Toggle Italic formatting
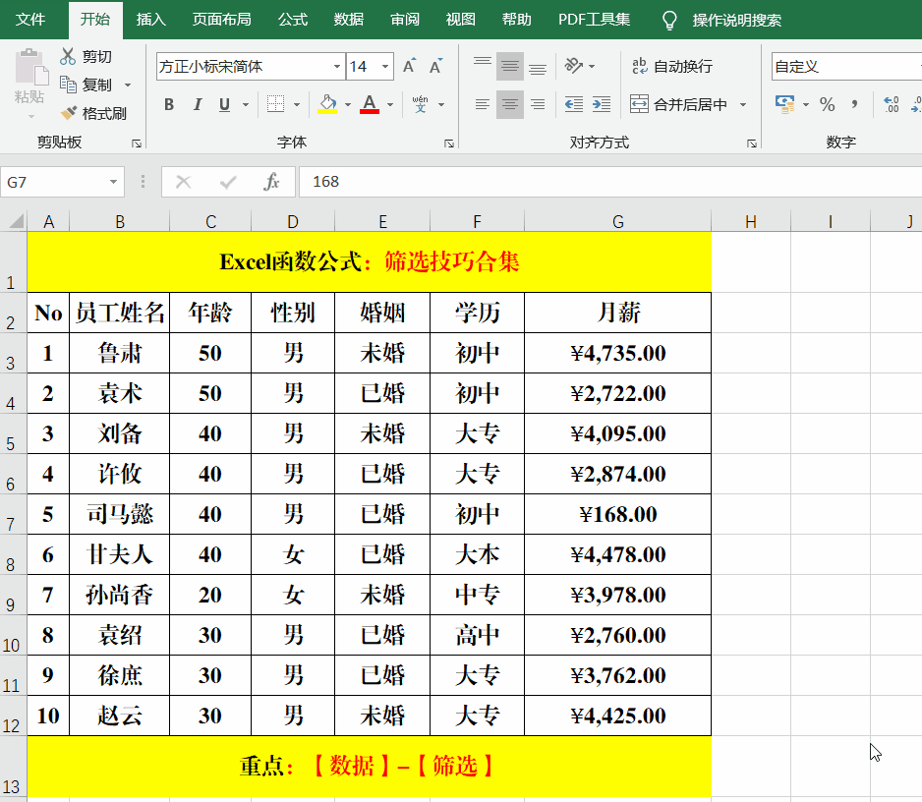This screenshot has width=922, height=802. 198,104
